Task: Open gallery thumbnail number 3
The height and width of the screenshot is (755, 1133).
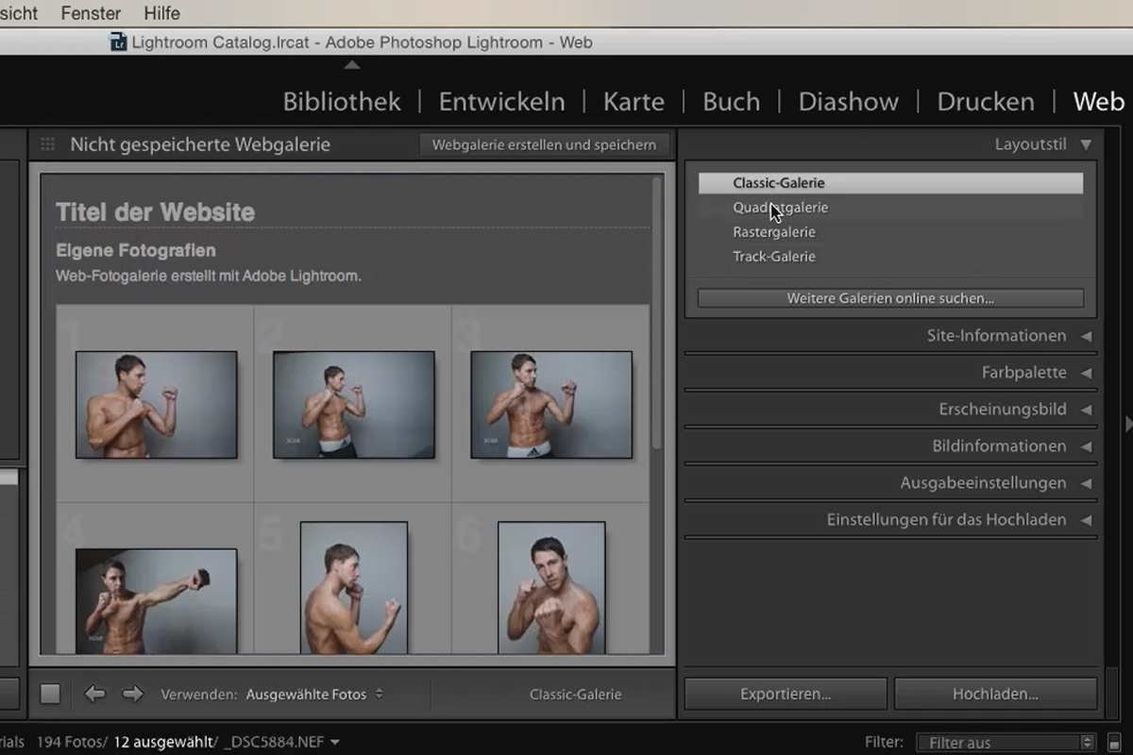Action: pyautogui.click(x=551, y=404)
